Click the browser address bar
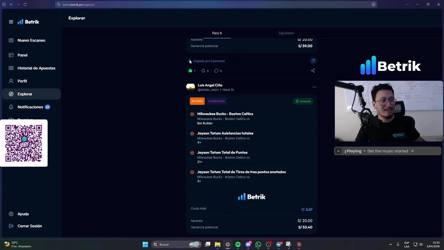Viewport: 444px width, 250px height. 215,5
